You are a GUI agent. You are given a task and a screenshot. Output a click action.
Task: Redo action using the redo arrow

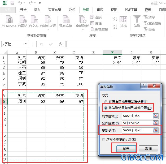pyautogui.click(x=31, y=3)
